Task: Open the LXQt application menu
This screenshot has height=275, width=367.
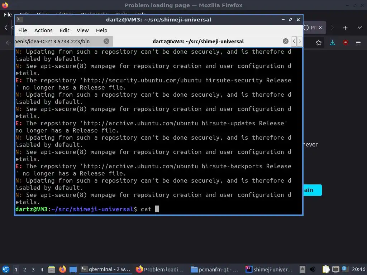Action: click(6, 269)
